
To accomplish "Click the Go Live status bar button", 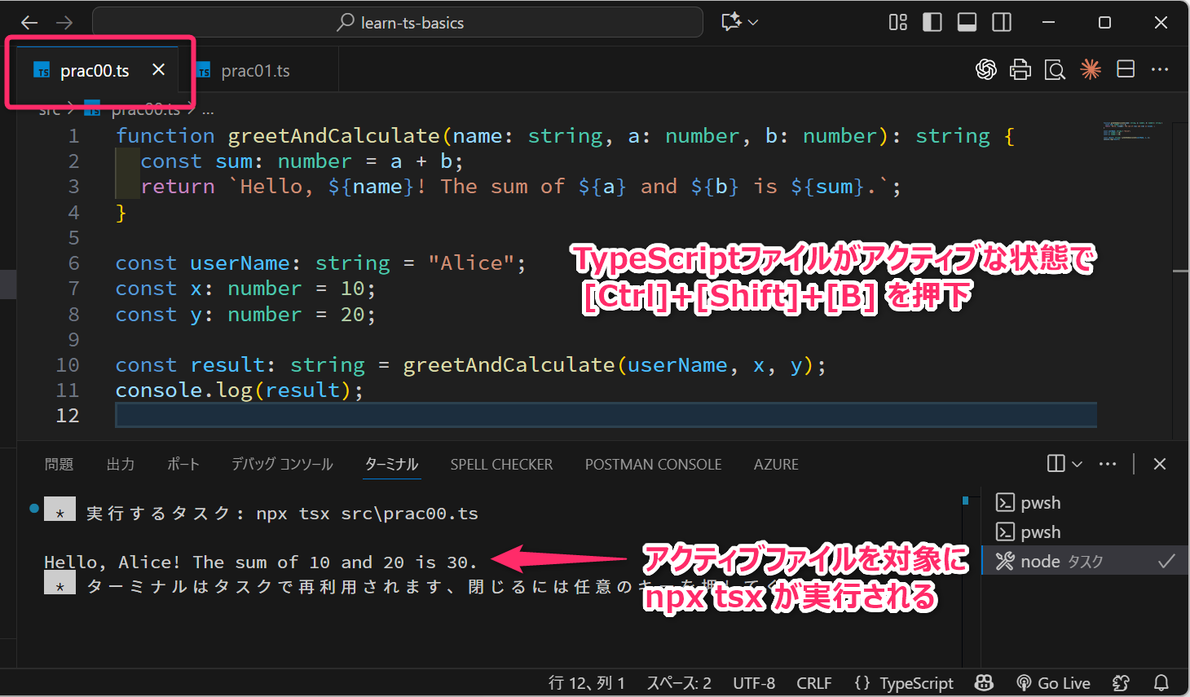I will point(1053,683).
